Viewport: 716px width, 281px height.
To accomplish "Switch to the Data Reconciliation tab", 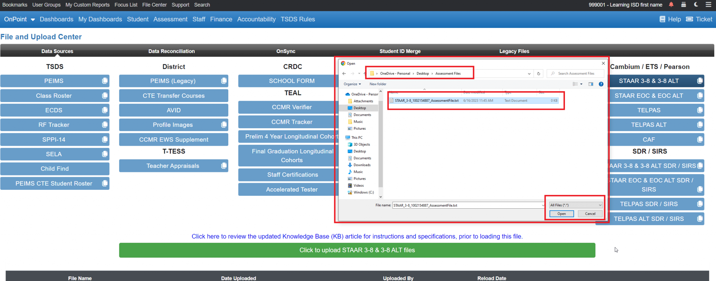I will [x=171, y=51].
